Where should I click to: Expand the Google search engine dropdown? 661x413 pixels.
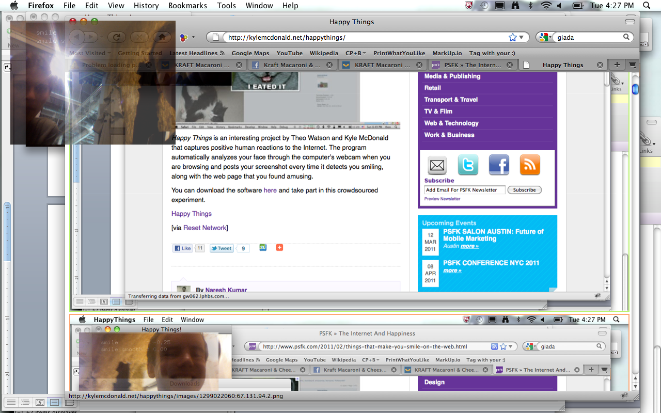pos(544,37)
